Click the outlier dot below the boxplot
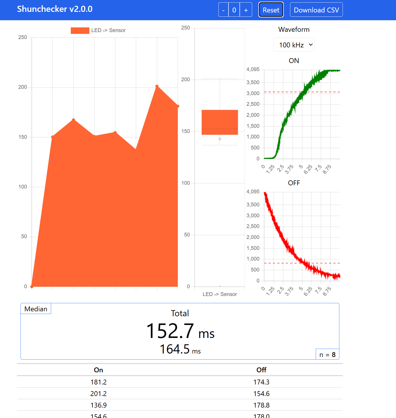The height and width of the screenshot is (418, 396). click(x=220, y=139)
